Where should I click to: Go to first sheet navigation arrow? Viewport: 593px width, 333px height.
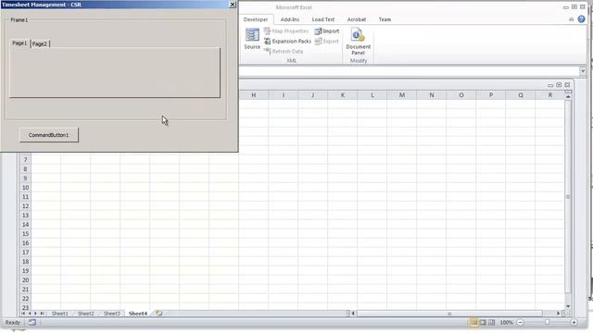pyautogui.click(x=23, y=314)
